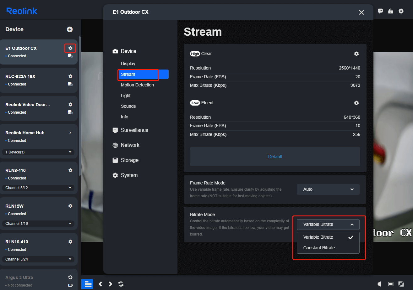Image resolution: width=413 pixels, height=290 pixels.
Task: Open Channel 3/24 dropdown
Action: coord(38,259)
